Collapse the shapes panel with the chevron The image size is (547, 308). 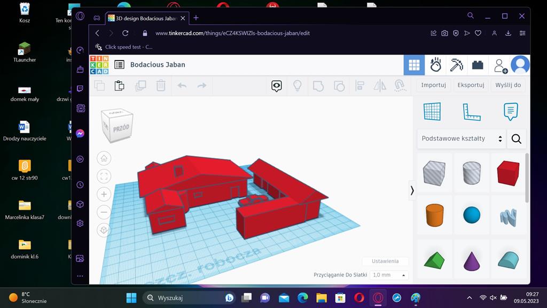[412, 190]
